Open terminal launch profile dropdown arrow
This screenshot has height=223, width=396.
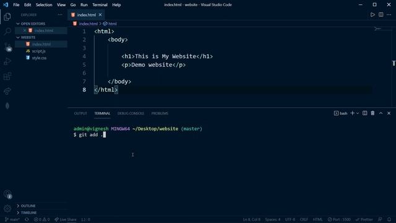coord(358,113)
